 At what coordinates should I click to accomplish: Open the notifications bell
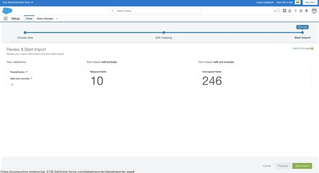pyautogui.click(x=307, y=11)
